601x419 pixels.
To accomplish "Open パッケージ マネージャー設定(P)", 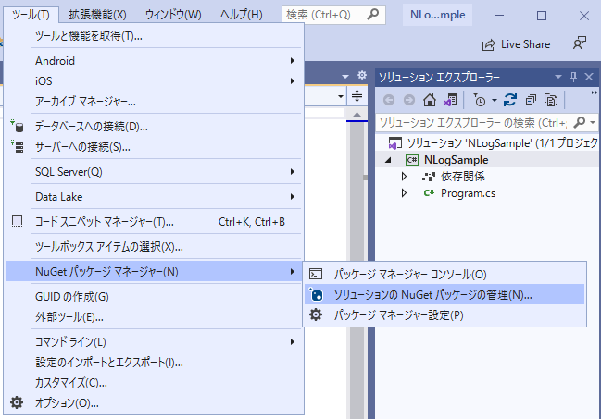I will (444, 314).
